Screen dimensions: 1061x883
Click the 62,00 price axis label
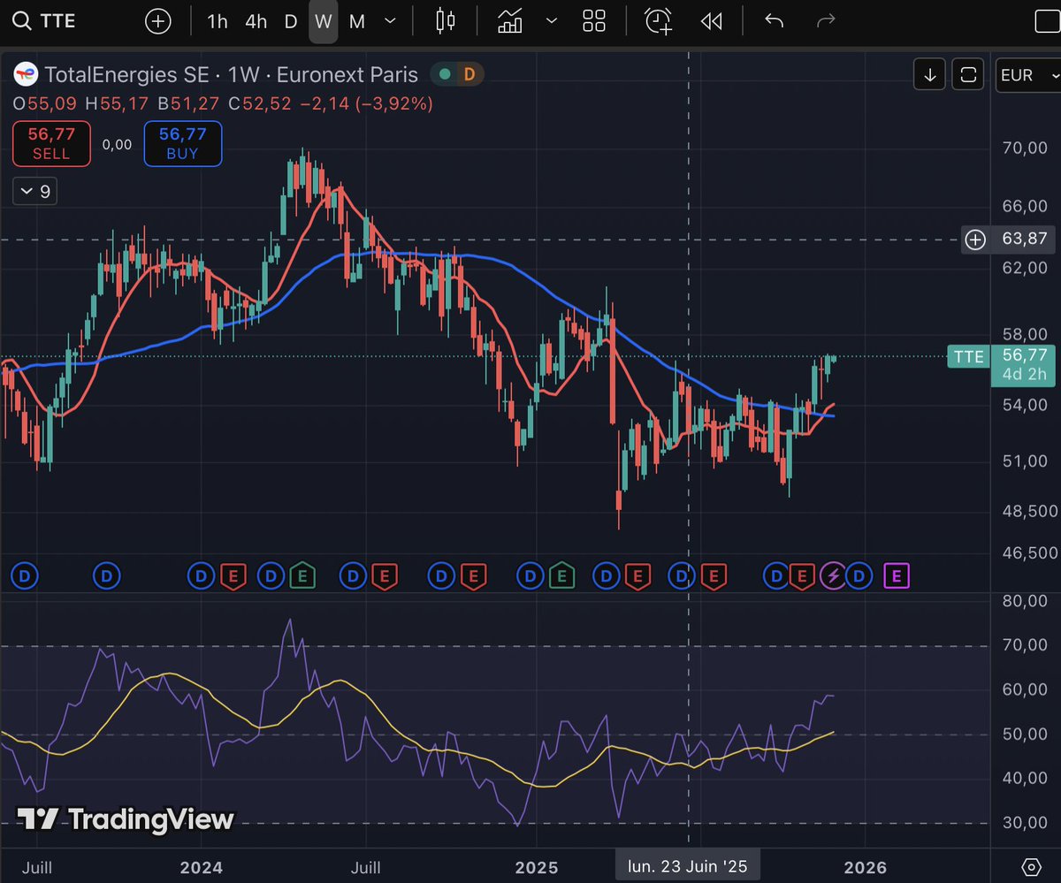1025,266
